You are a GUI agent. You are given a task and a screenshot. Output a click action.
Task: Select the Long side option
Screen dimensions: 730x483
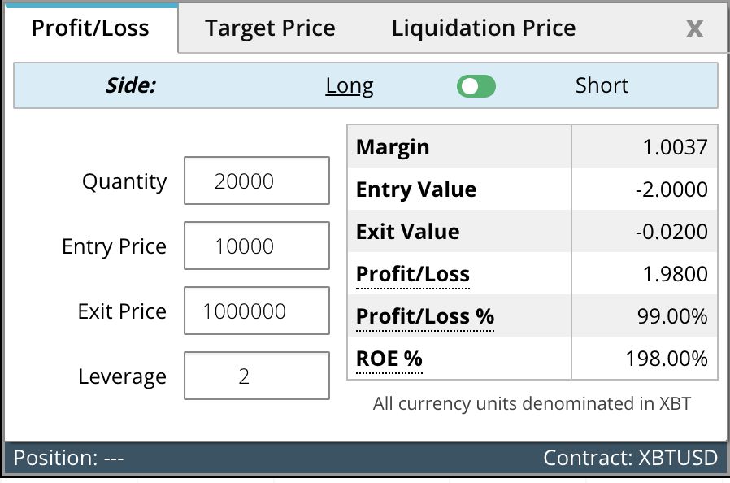coord(350,86)
